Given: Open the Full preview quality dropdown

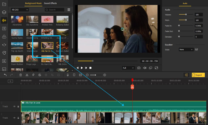Looking at the screenshot, I should click(128, 68).
